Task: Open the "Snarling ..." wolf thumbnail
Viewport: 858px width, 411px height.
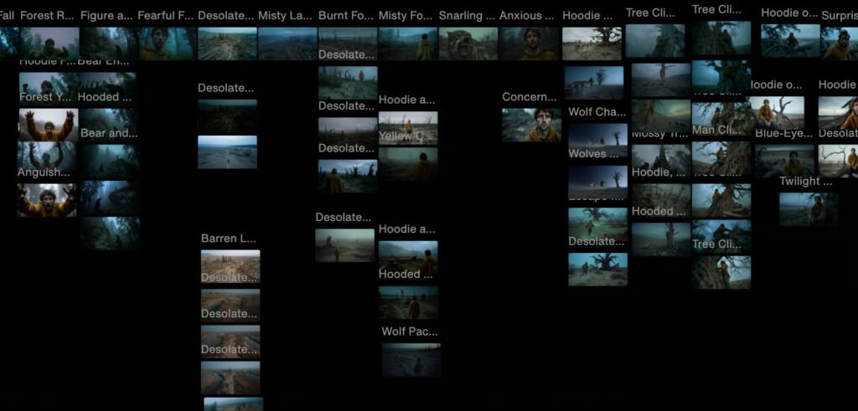Action: (x=468, y=44)
